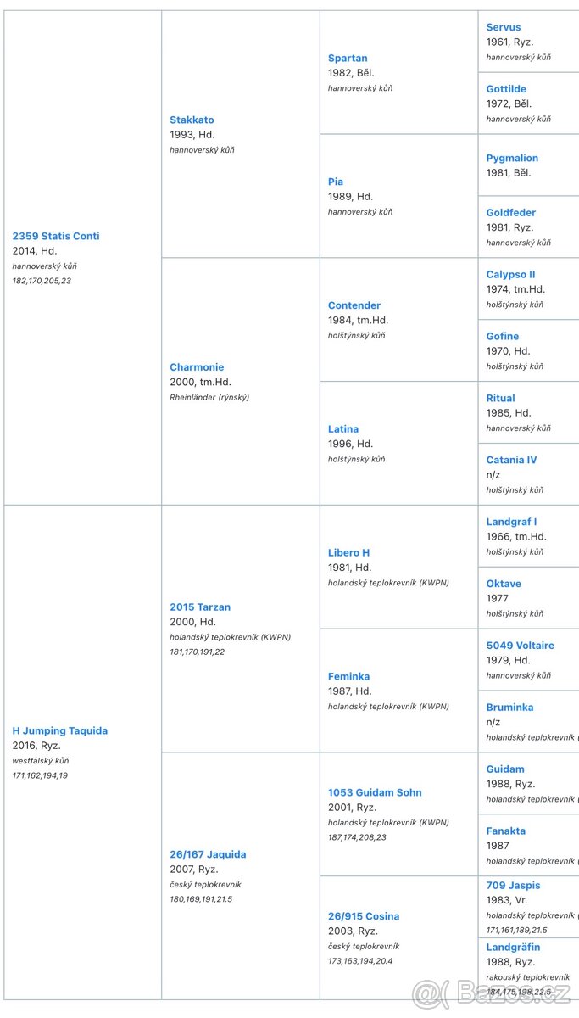Viewport: 579px width, 1018px height.
Task: Open the Charmonie pedigree link
Action: click(x=197, y=367)
